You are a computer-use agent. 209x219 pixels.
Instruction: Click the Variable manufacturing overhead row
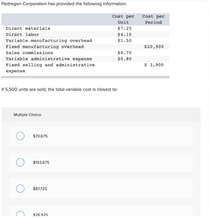(x=85, y=41)
